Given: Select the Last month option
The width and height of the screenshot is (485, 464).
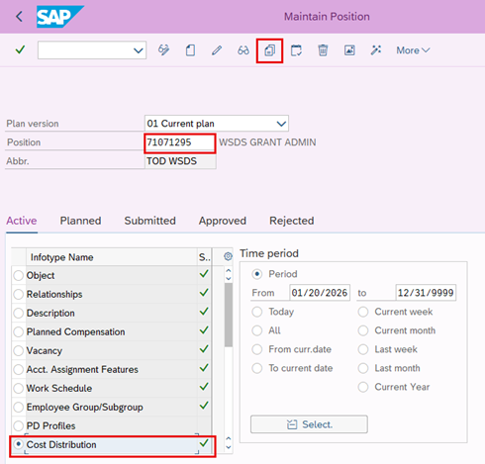Looking at the screenshot, I should point(363,368).
